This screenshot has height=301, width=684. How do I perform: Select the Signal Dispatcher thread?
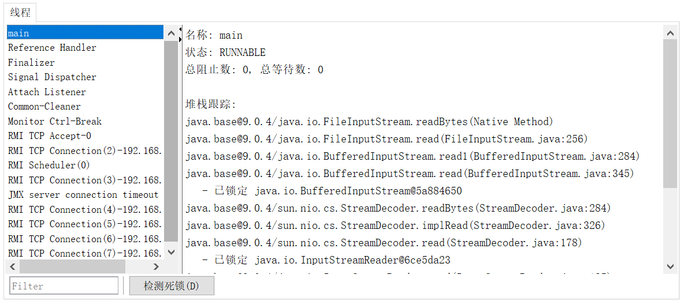tap(52, 77)
